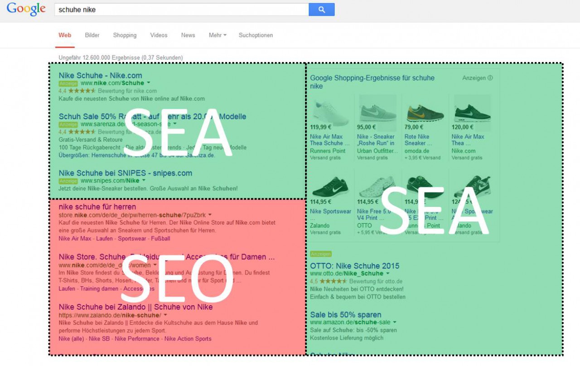580x366 pixels.
Task: Click the Google logo
Action: (26, 9)
